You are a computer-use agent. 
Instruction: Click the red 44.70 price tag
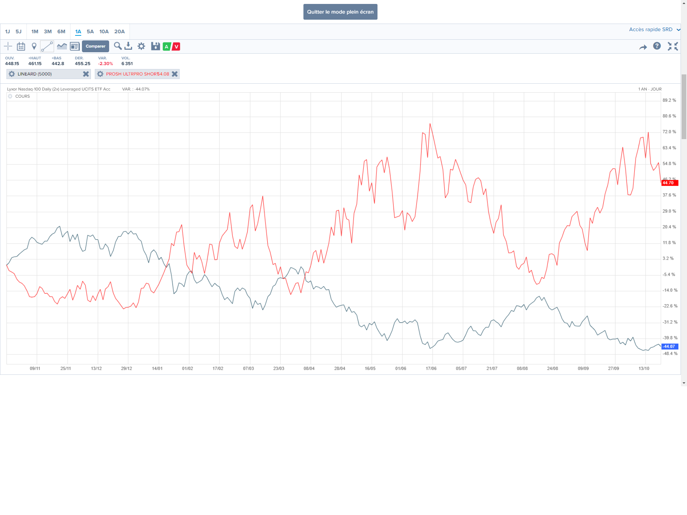(x=669, y=183)
